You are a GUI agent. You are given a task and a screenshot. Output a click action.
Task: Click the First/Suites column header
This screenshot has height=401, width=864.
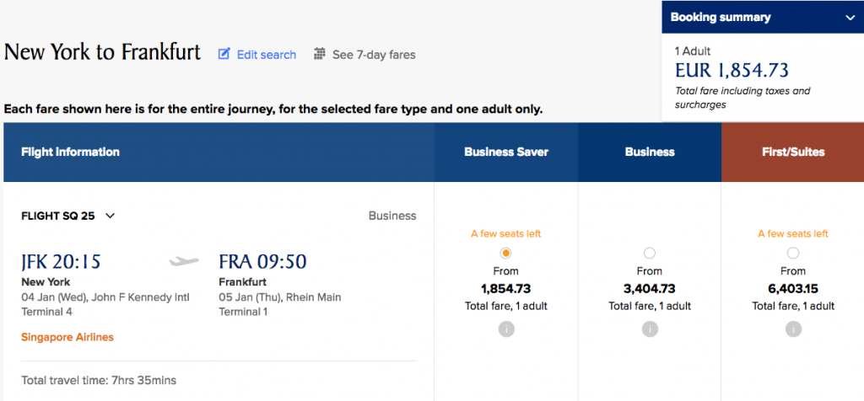point(792,152)
